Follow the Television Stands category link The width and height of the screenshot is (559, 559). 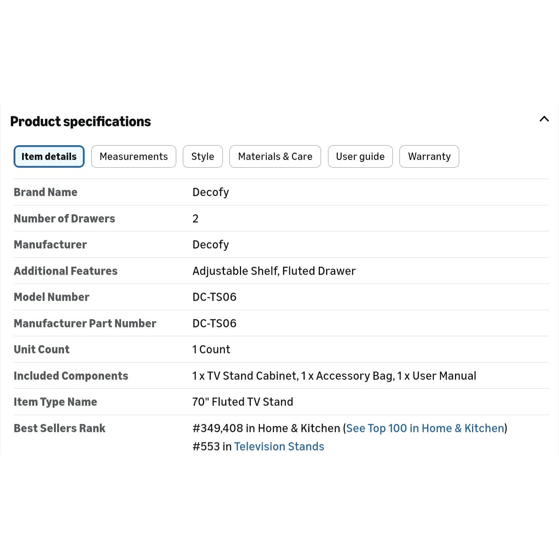coord(279,446)
